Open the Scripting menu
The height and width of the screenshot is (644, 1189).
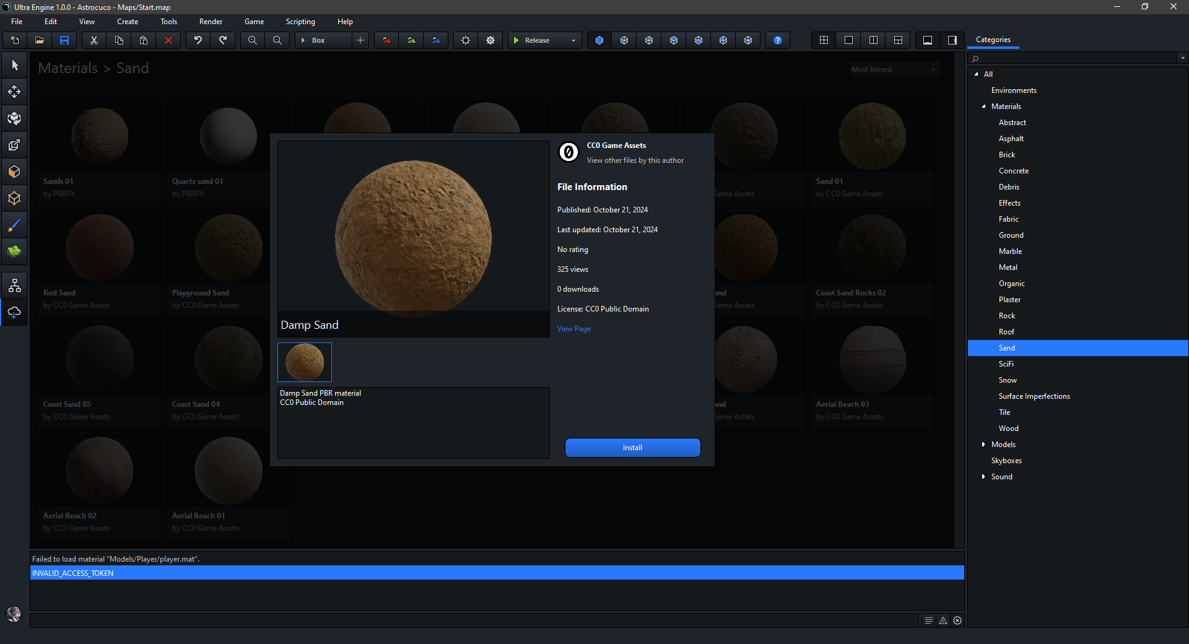300,22
